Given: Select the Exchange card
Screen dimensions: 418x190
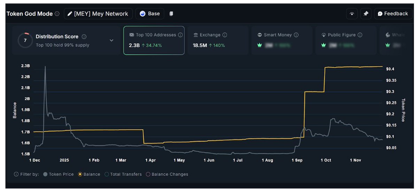Looking at the screenshot, I should [218, 40].
